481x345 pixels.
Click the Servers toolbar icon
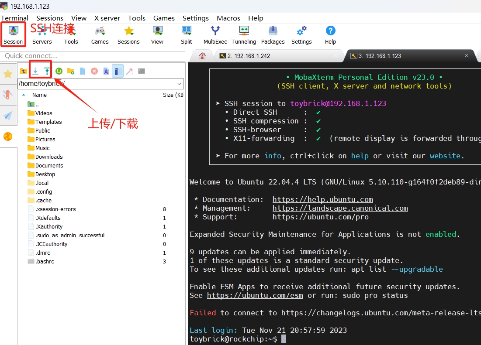(42, 34)
